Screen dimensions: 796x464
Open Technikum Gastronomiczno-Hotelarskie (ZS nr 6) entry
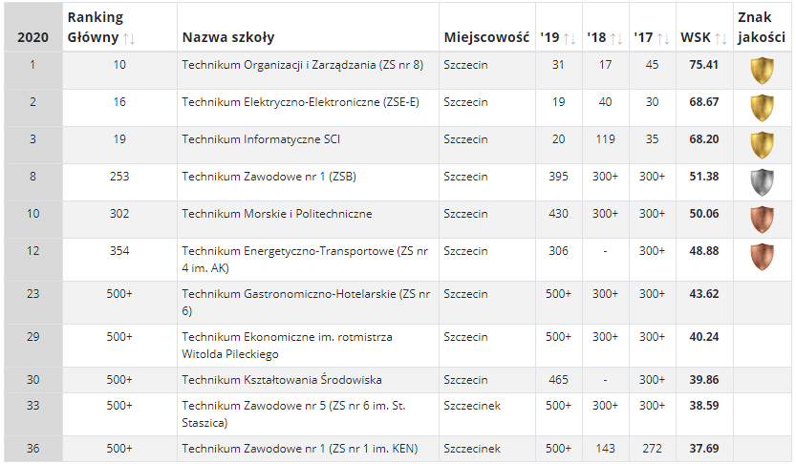306,303
